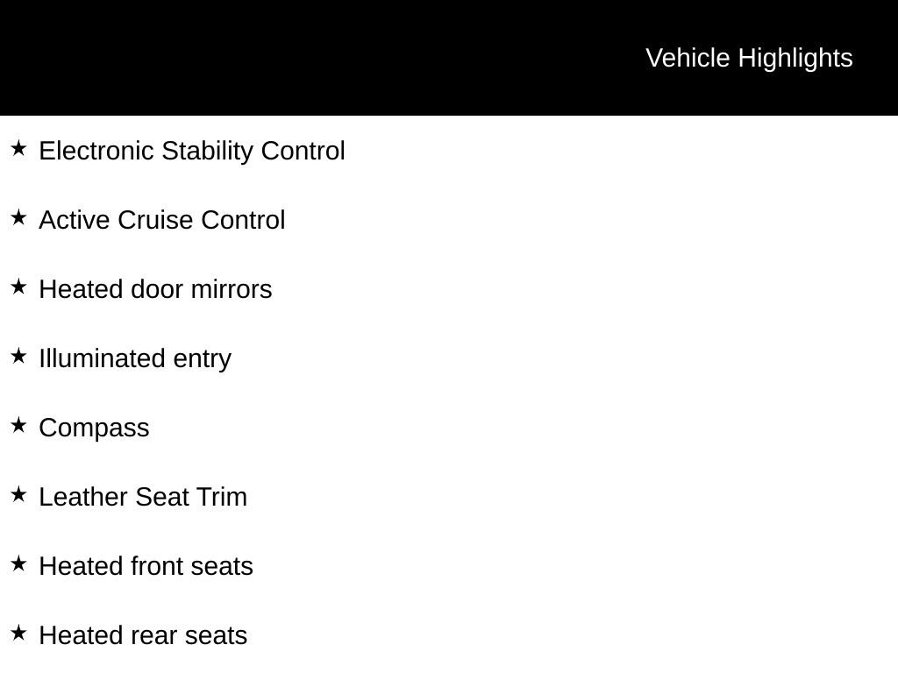Click the star beside Heated door mirrors

click(18, 287)
